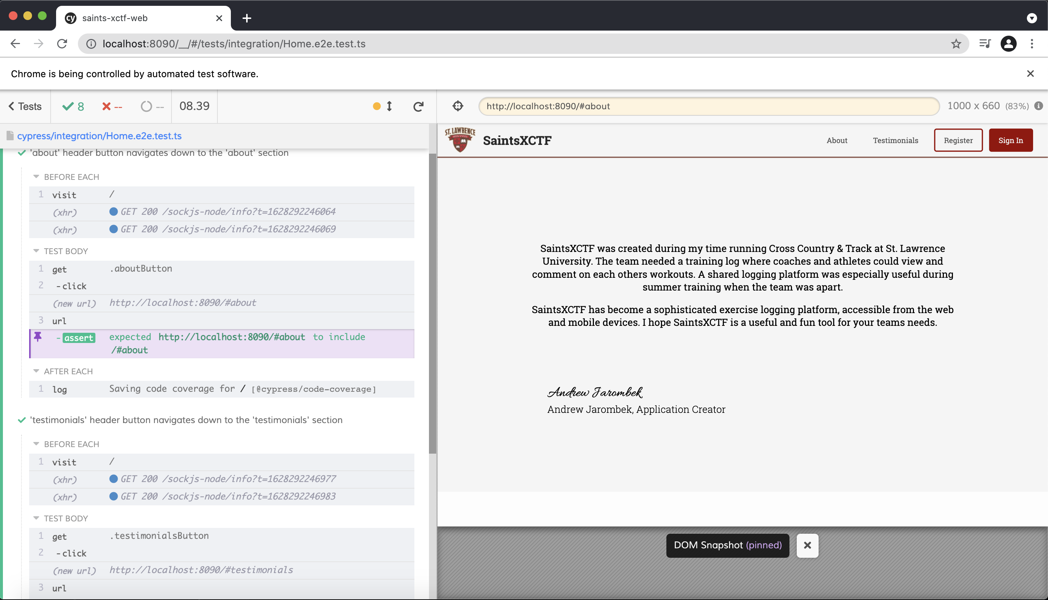Rerun all tests with the reload icon
1048x600 pixels.
[x=418, y=106]
